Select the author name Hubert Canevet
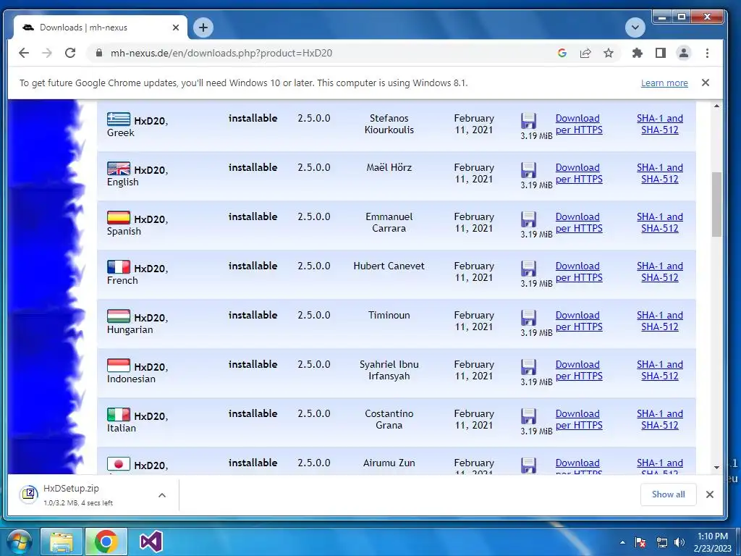Viewport: 741px width, 556px height. (389, 266)
